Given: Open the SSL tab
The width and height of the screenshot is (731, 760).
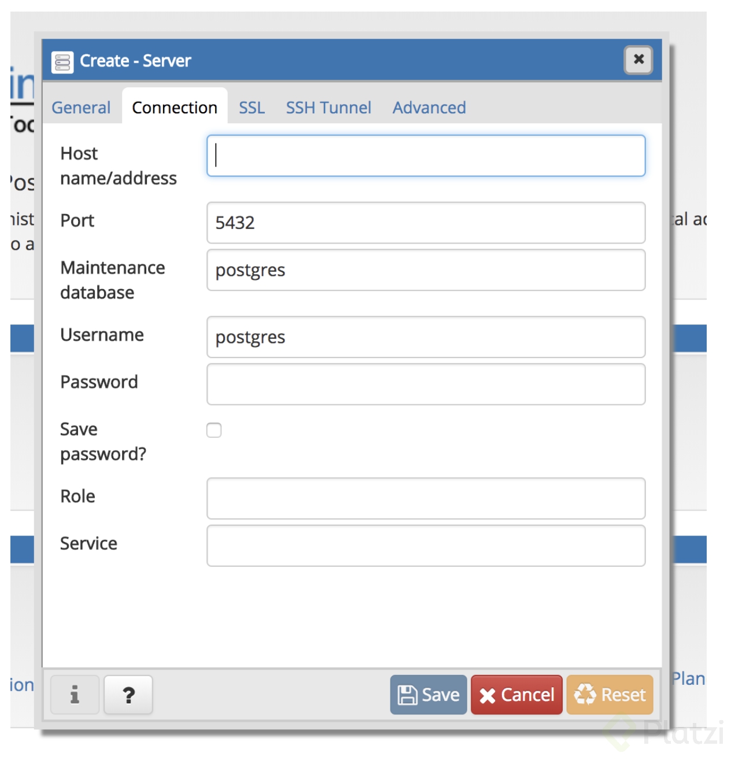Looking at the screenshot, I should 252,108.
